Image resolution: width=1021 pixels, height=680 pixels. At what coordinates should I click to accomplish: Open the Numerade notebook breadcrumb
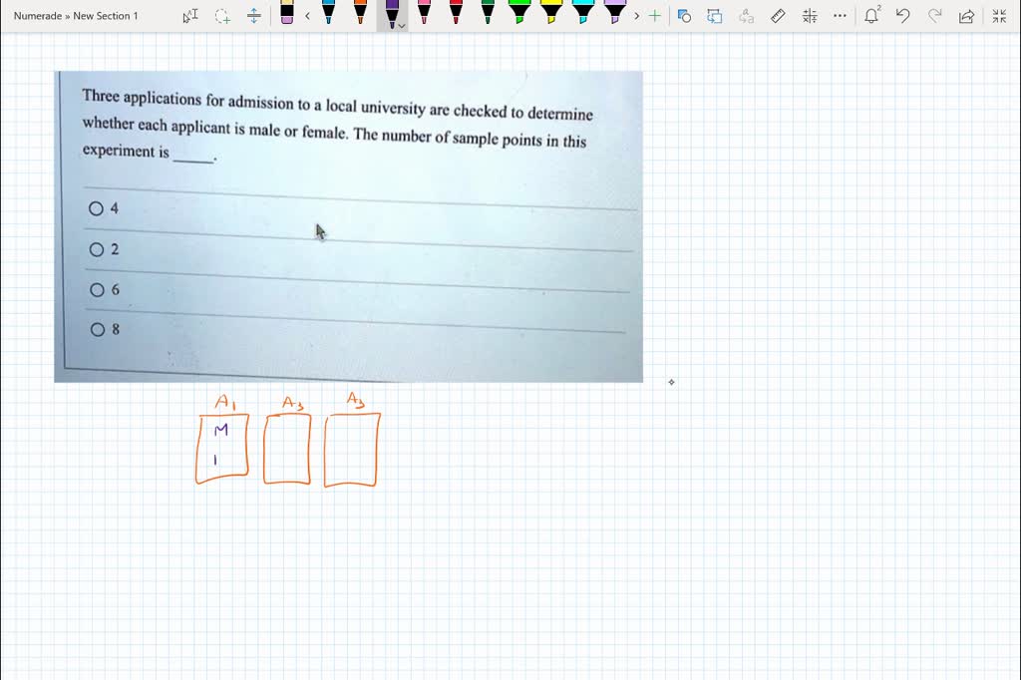coord(38,16)
